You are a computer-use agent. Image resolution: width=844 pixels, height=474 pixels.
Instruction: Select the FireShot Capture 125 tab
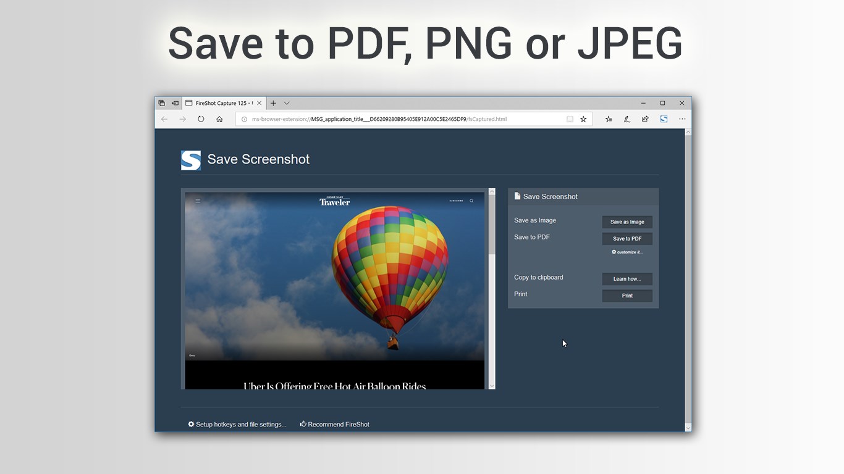pyautogui.click(x=224, y=103)
